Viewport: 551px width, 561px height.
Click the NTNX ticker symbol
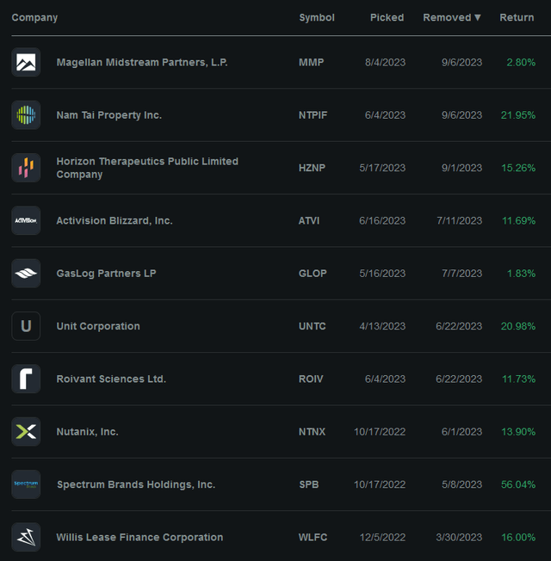tap(312, 432)
